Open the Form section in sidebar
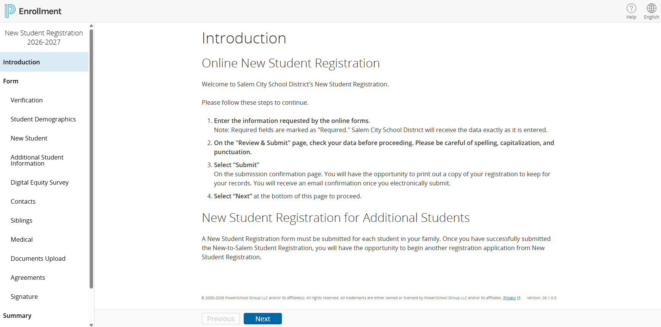The height and width of the screenshot is (327, 661). pyautogui.click(x=11, y=81)
